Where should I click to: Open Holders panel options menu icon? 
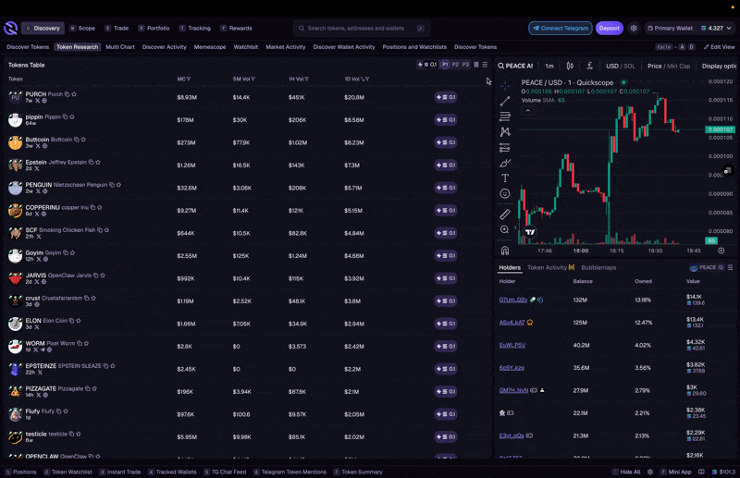tap(730, 267)
